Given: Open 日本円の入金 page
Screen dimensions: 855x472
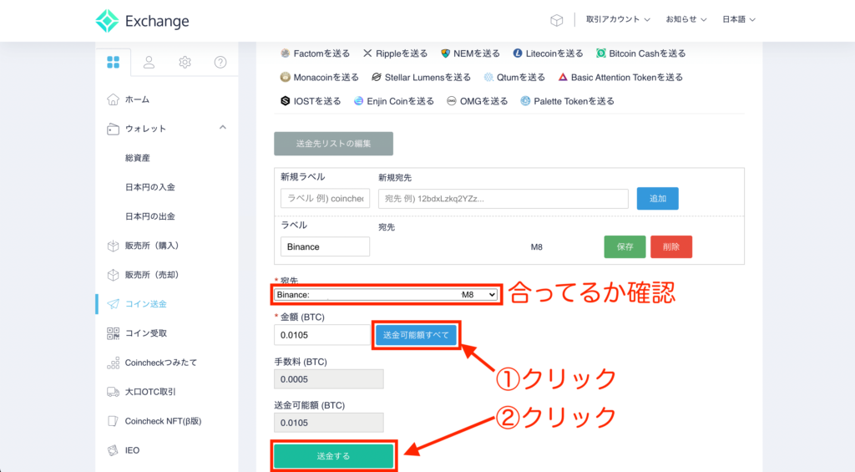Looking at the screenshot, I should coord(150,187).
